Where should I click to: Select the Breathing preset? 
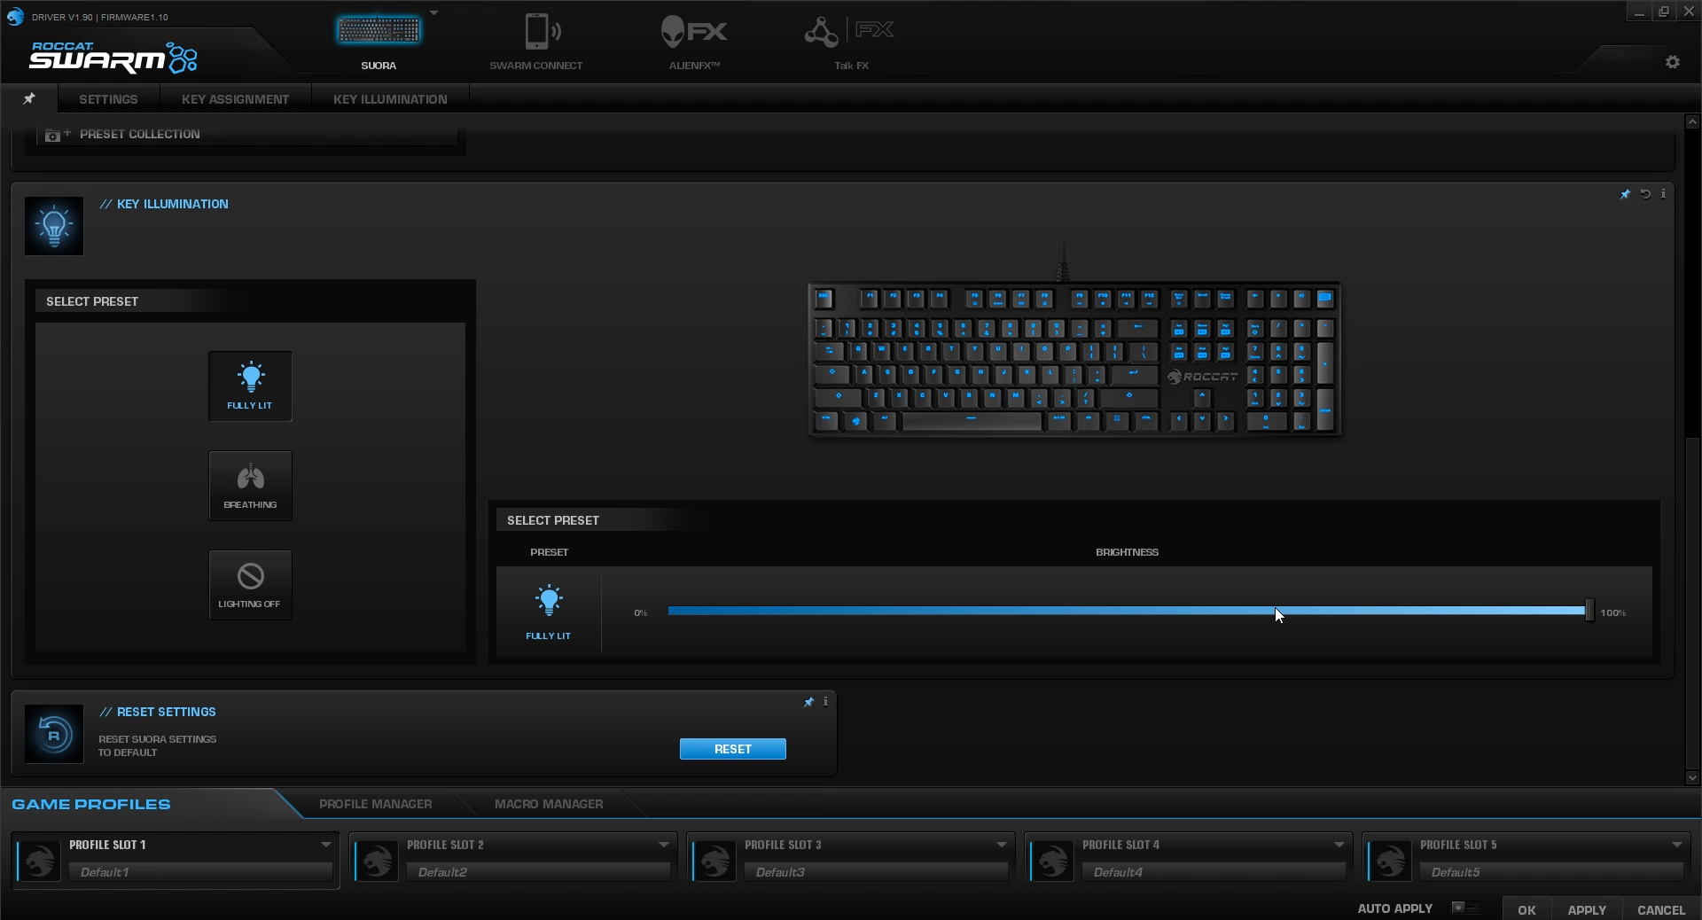(x=250, y=485)
